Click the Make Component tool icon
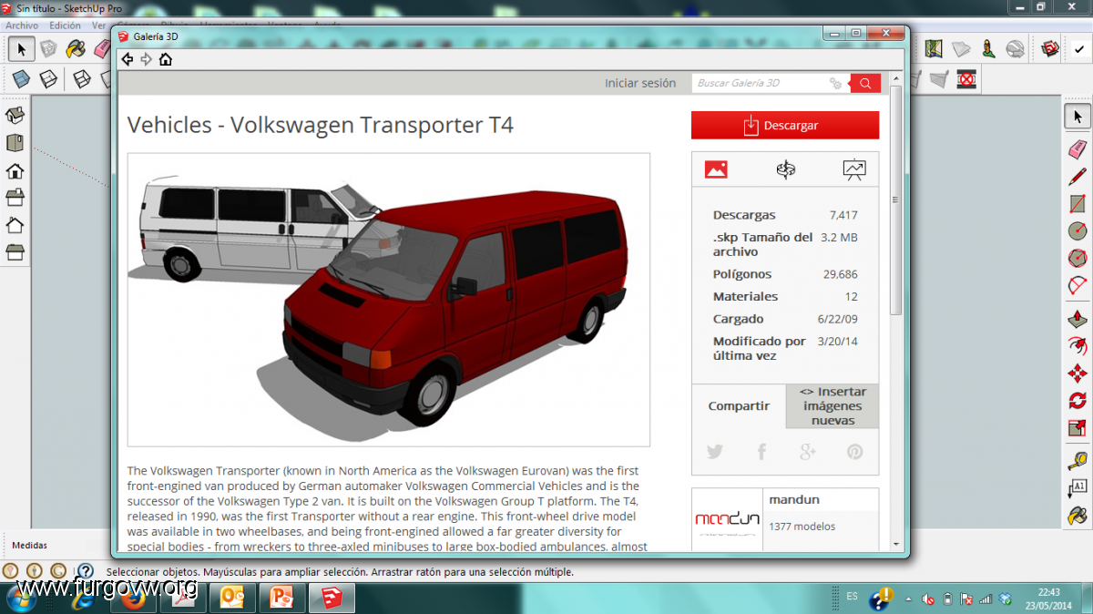The image size is (1093, 614). coord(48,49)
